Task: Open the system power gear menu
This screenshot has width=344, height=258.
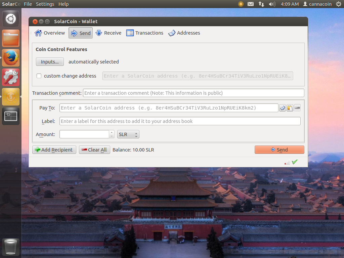Action: click(338, 4)
